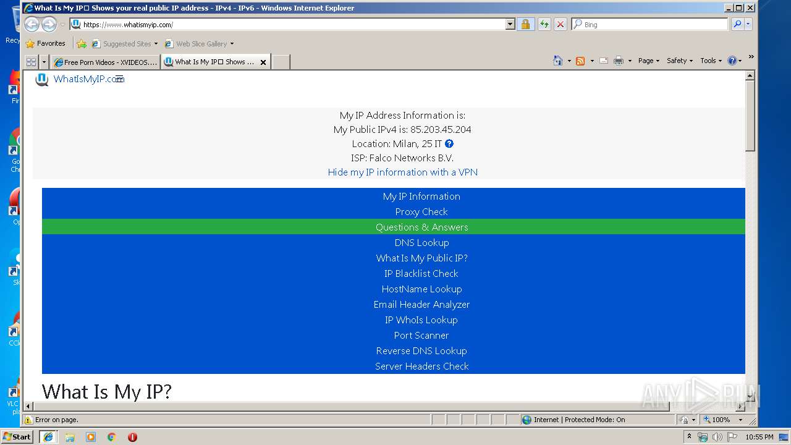Open the Favorites center
The image size is (791, 445).
click(45, 43)
